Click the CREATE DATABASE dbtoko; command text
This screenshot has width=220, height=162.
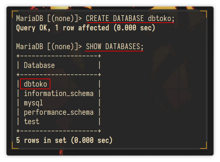[x=130, y=18]
